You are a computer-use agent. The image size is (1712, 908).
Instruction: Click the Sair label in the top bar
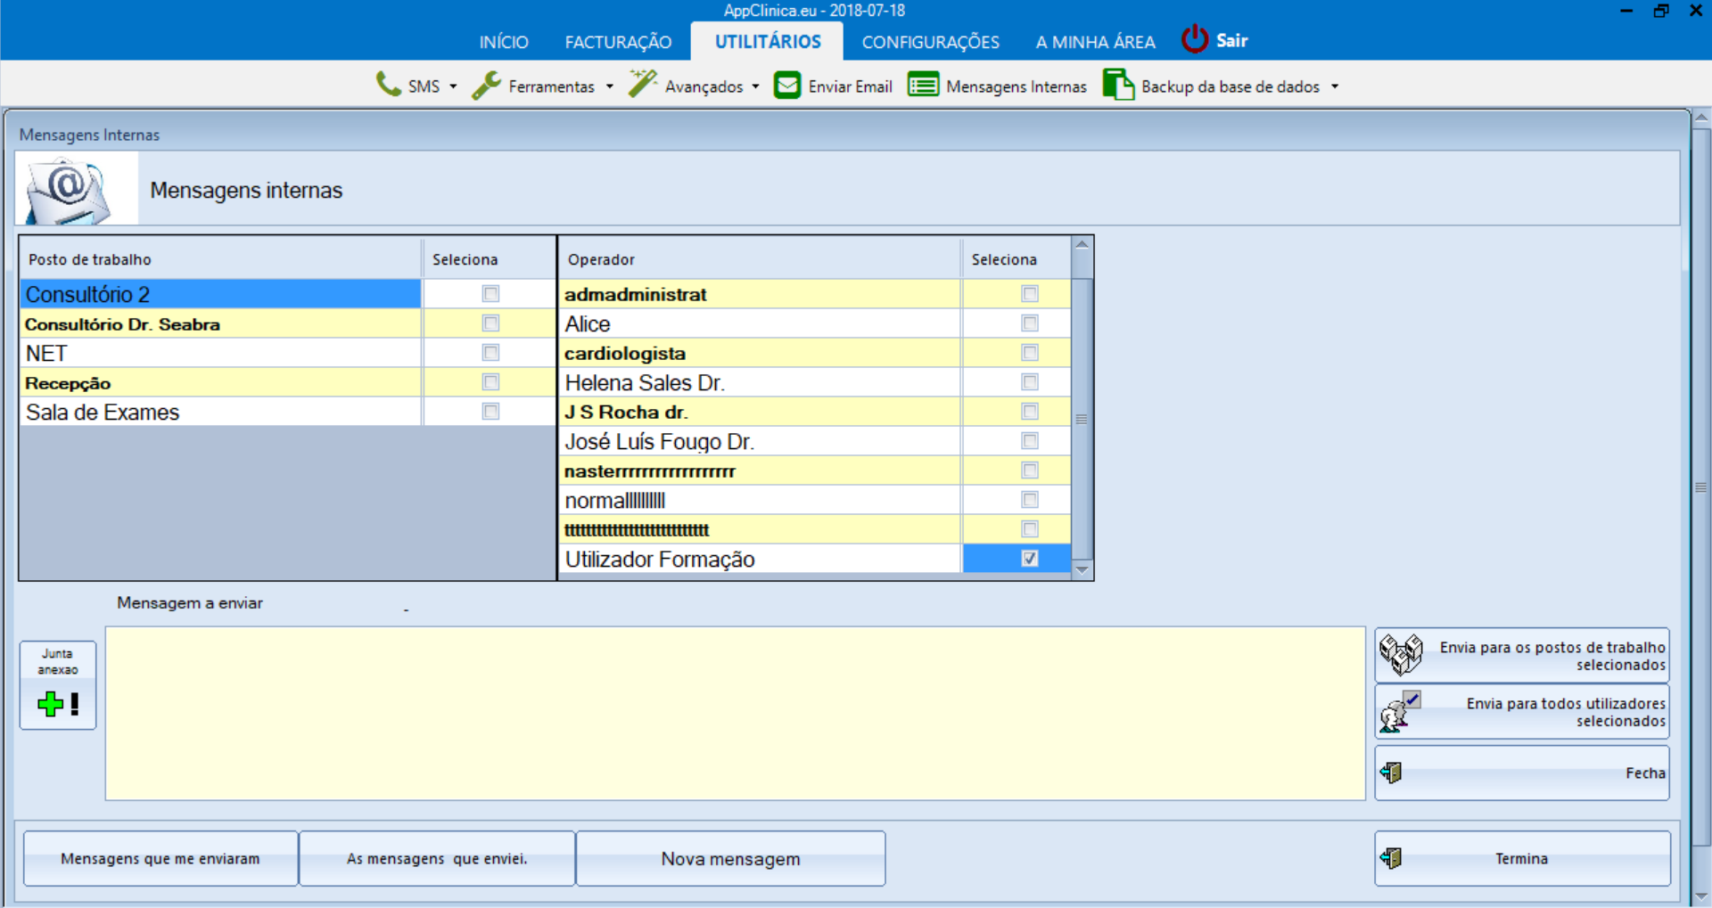tap(1231, 40)
